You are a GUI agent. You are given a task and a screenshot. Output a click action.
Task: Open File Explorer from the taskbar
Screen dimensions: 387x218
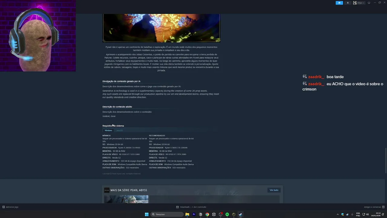187,214
